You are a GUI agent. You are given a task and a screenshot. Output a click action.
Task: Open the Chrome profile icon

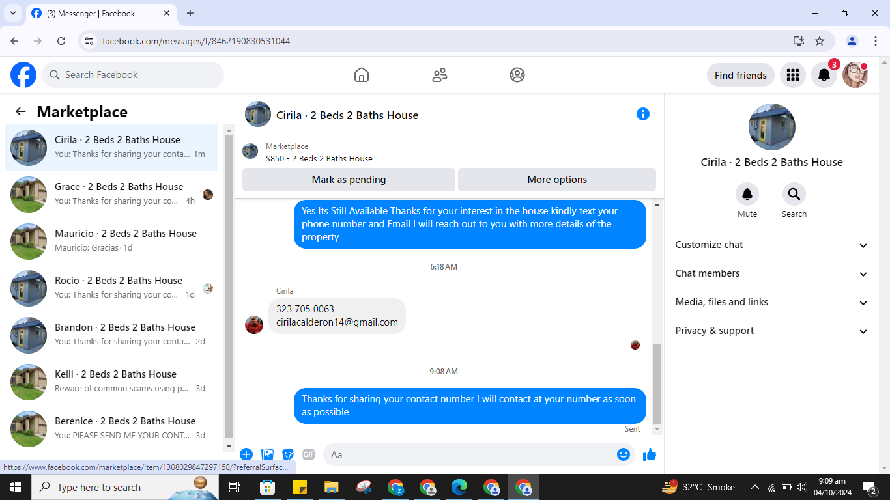pos(852,41)
